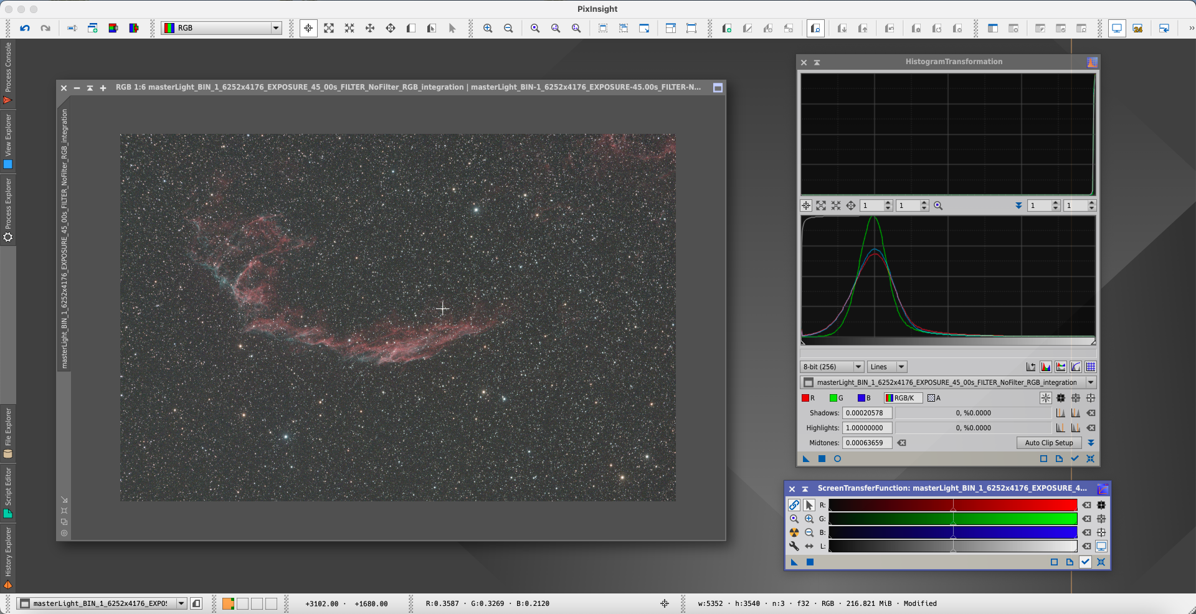The image size is (1196, 614).
Task: Reset the midtones balance with the backspace icon
Action: point(901,443)
